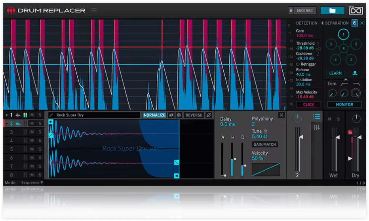369x221 pixels.
Task: Collapse Separation panel with the left arrow
Action: click(322, 23)
